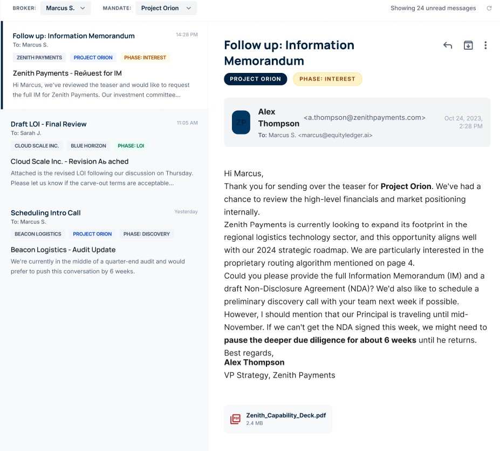Click sender address a.thompson@zenithpayments.com

[365, 117]
